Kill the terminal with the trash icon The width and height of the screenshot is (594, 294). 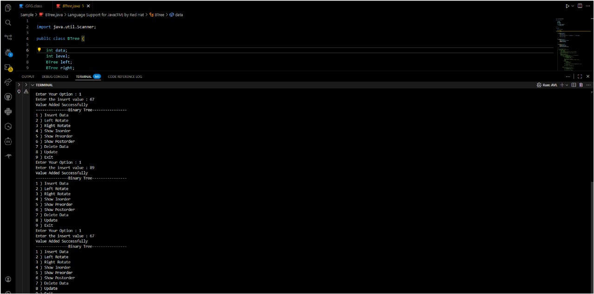[x=581, y=85]
